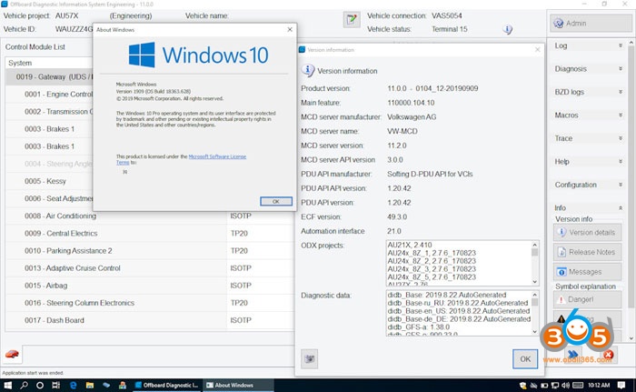Click the red car icon at bottom left
The image size is (636, 392).
(14, 353)
